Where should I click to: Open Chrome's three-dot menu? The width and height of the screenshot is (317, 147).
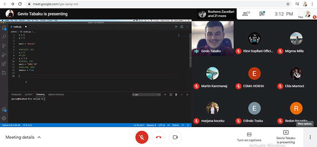pos(313,4)
